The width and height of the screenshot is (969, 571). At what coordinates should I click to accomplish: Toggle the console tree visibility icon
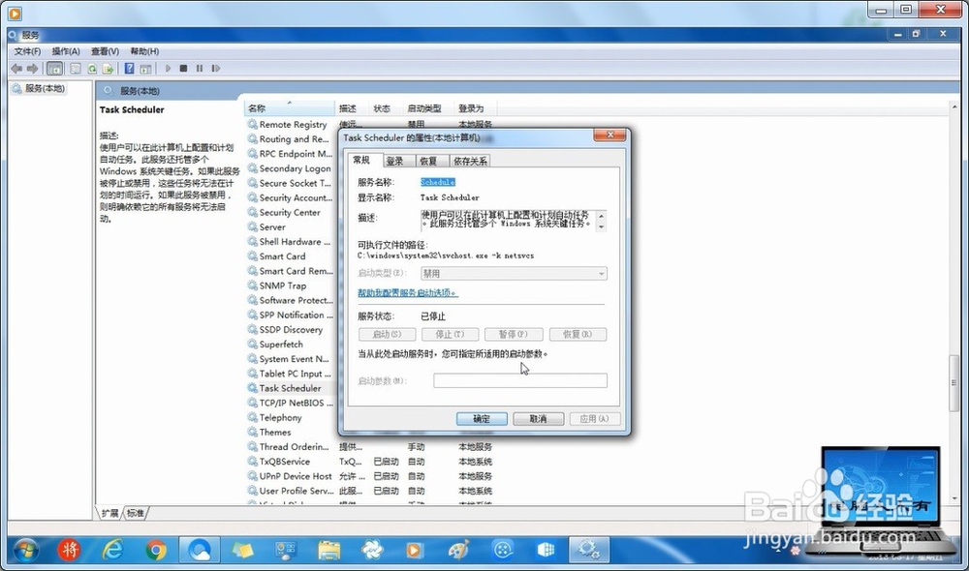[53, 68]
